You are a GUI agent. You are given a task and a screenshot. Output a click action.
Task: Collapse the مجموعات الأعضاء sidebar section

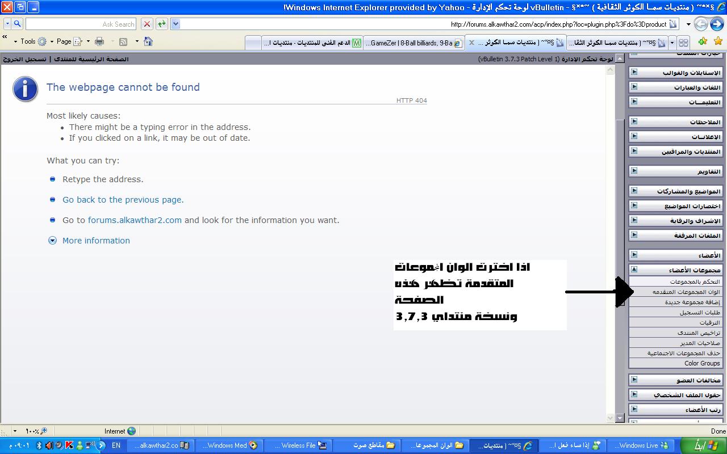pos(634,270)
